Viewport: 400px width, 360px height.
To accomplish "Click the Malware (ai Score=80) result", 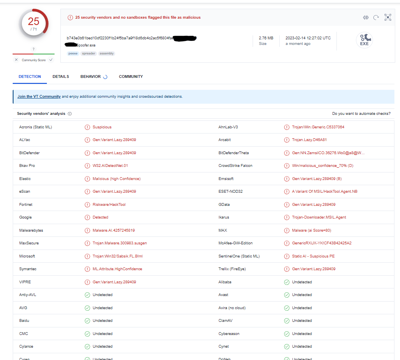I will 311,230.
